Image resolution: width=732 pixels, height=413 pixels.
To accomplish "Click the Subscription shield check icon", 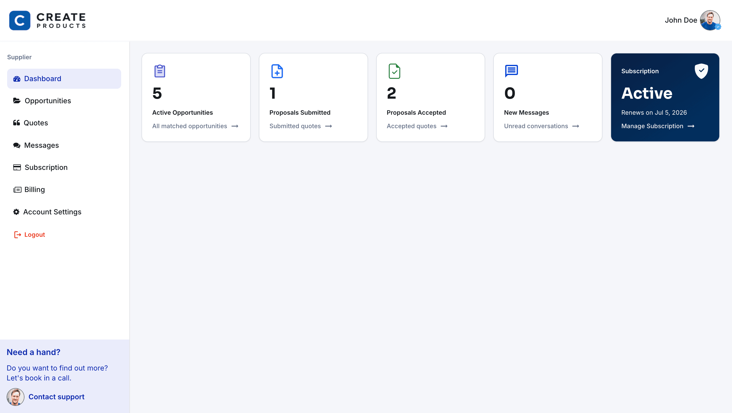I will pyautogui.click(x=701, y=71).
